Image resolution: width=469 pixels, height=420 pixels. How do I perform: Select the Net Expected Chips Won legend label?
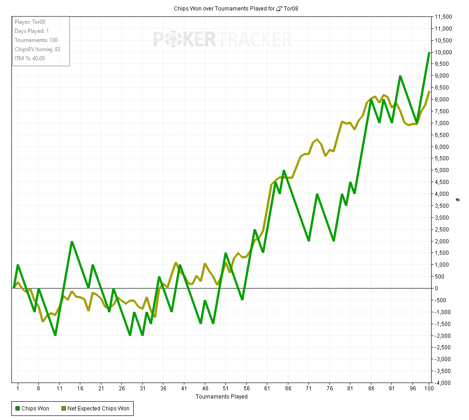click(x=98, y=409)
